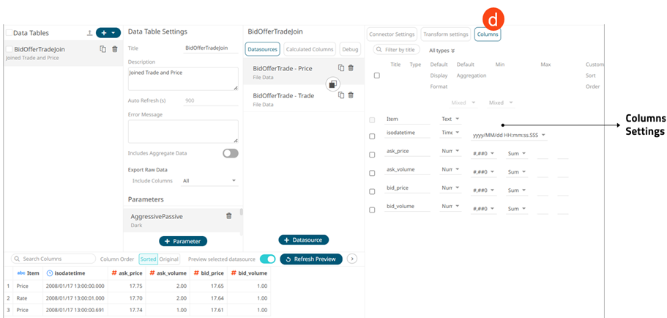Check the isodatetime column checkbox
Viewport: 667px width, 318px height.
coord(372,136)
